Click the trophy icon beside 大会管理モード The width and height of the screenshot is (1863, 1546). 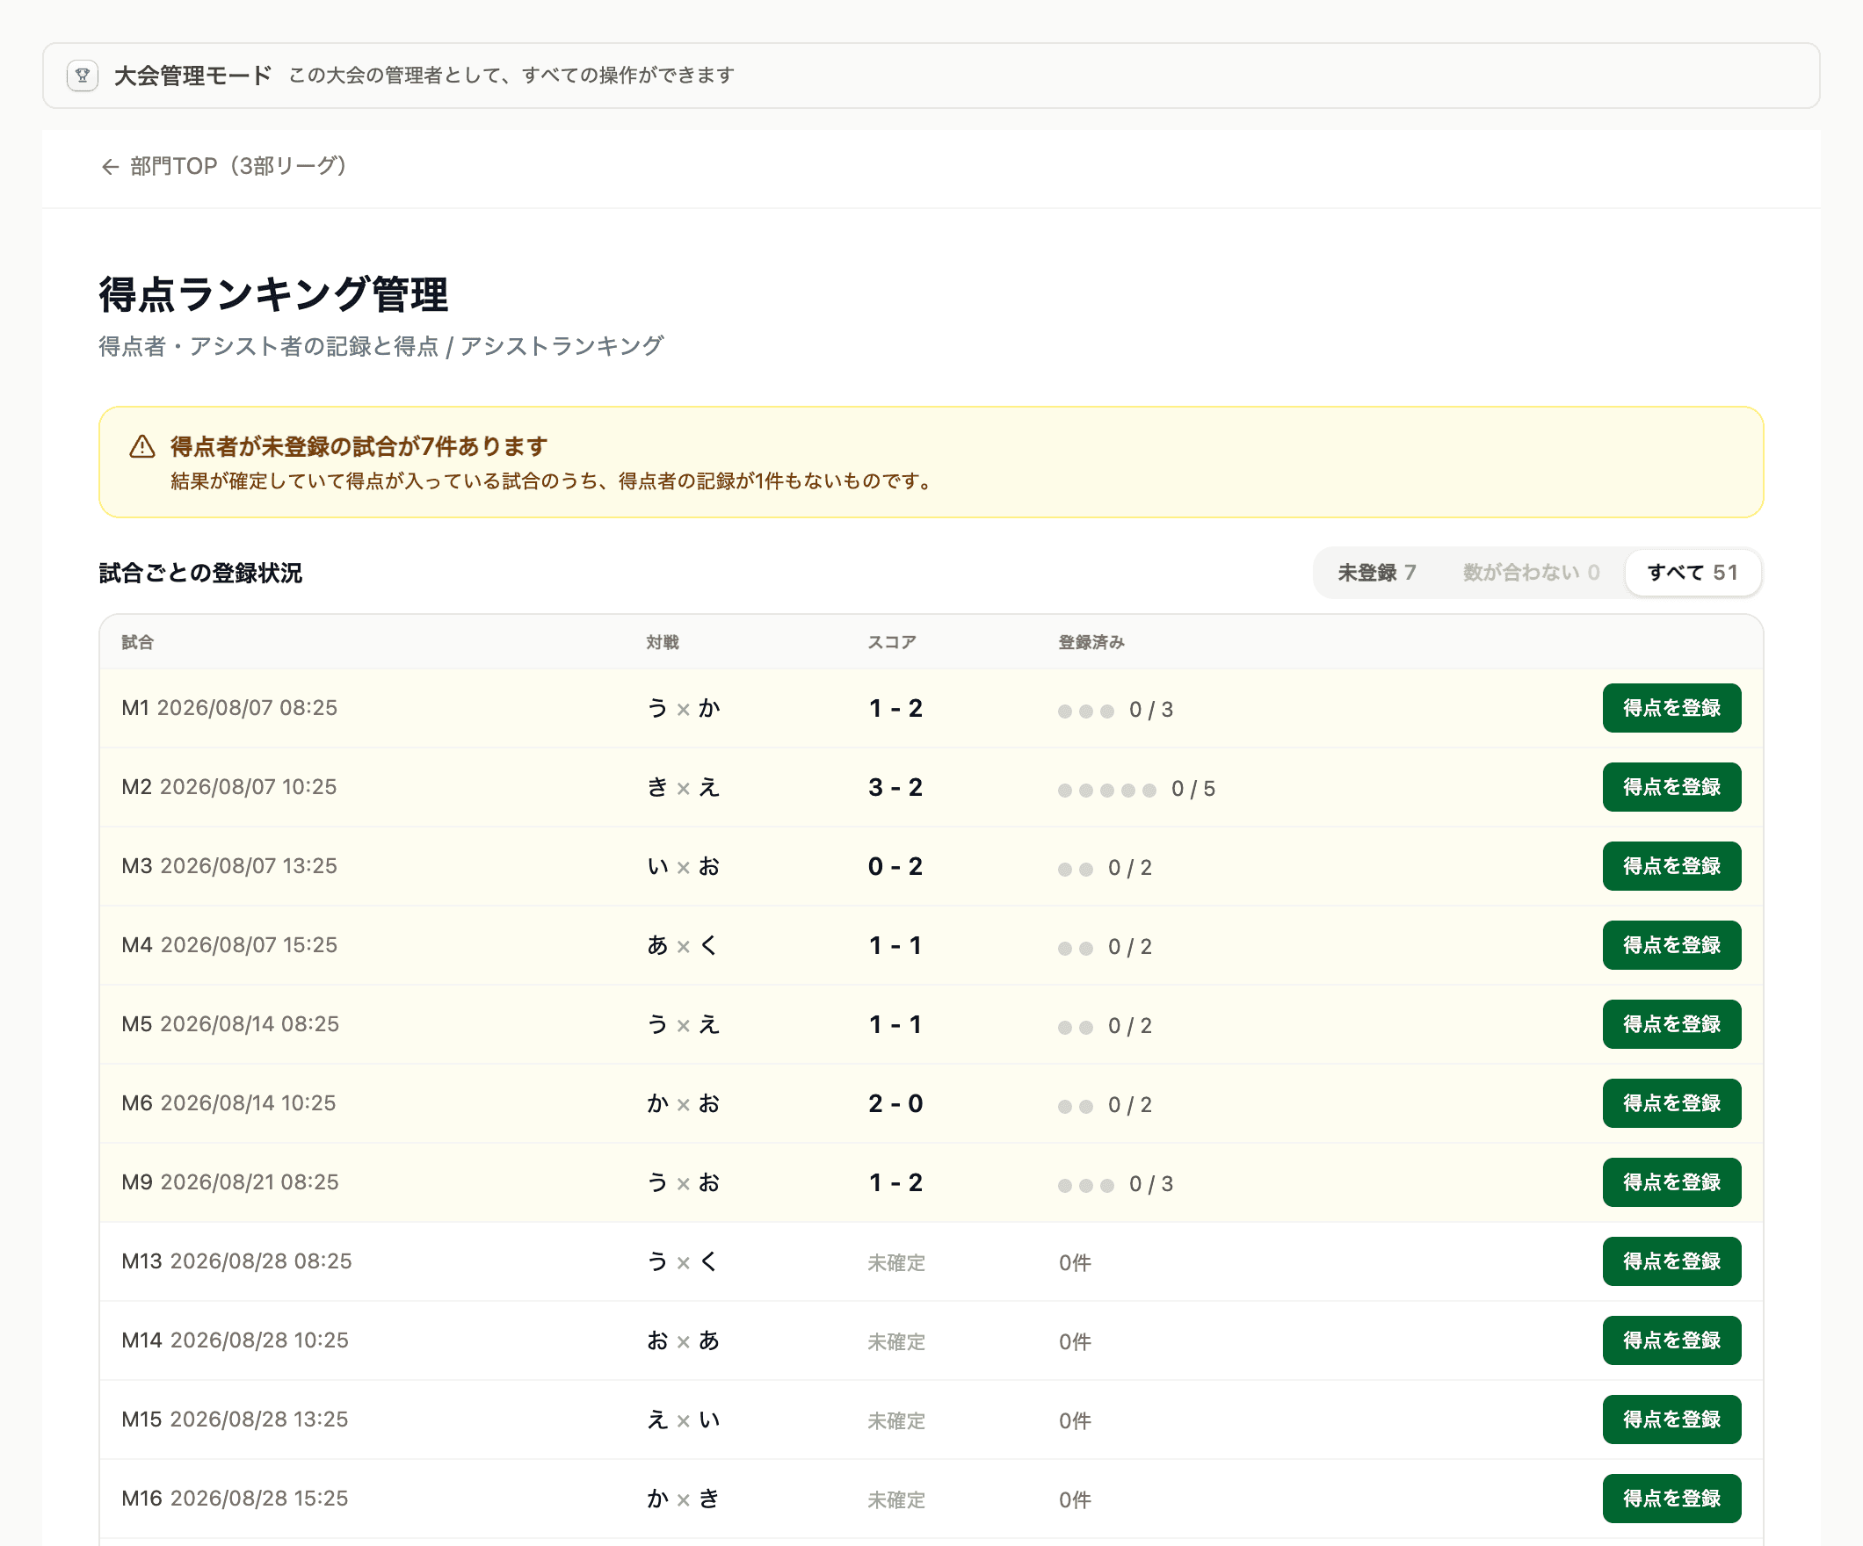click(x=83, y=76)
